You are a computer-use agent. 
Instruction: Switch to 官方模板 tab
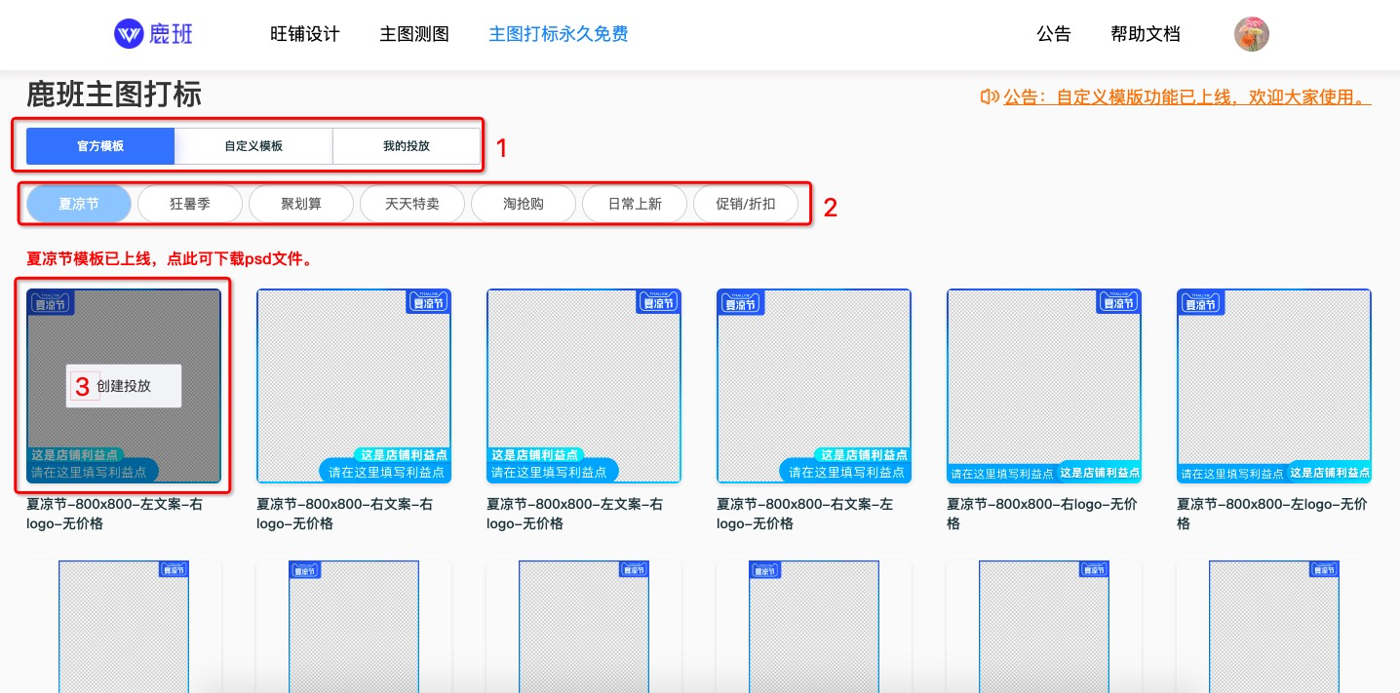[x=100, y=146]
